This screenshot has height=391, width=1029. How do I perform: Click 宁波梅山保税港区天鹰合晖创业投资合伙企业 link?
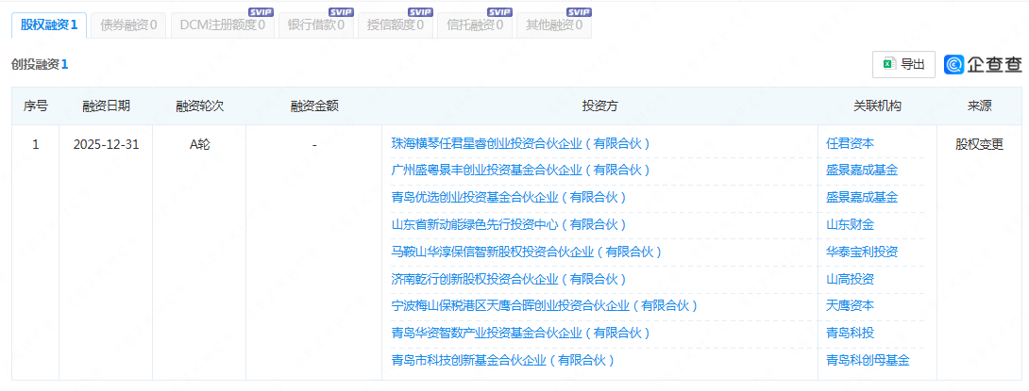[x=544, y=305]
